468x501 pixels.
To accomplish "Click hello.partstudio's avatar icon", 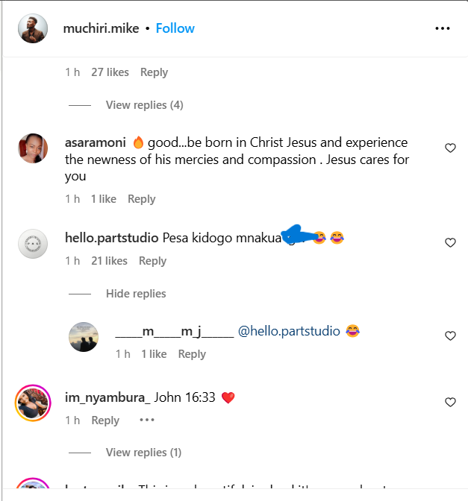I will (33, 243).
